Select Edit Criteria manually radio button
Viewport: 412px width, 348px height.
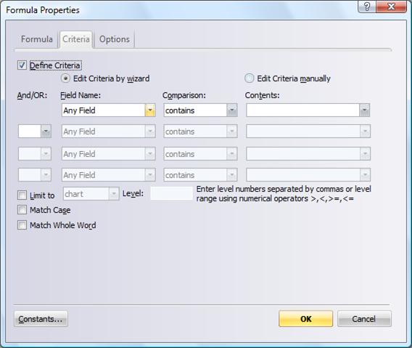click(249, 78)
